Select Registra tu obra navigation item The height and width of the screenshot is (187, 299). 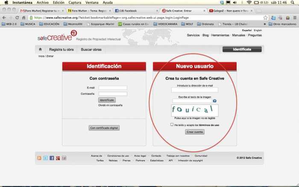tap(61, 50)
